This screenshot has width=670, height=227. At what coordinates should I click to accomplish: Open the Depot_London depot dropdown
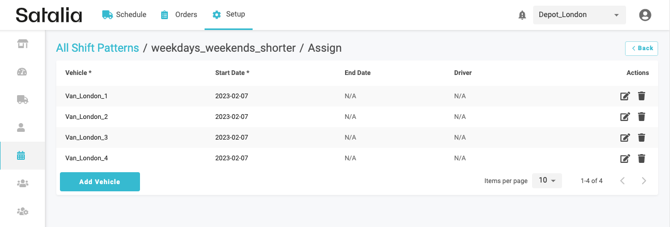click(x=579, y=15)
